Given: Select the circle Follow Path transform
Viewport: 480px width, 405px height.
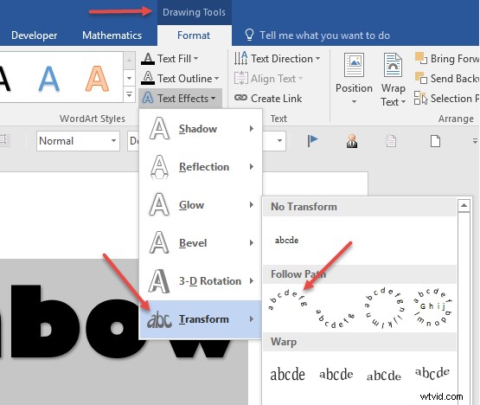Looking at the screenshot, I should [x=384, y=308].
